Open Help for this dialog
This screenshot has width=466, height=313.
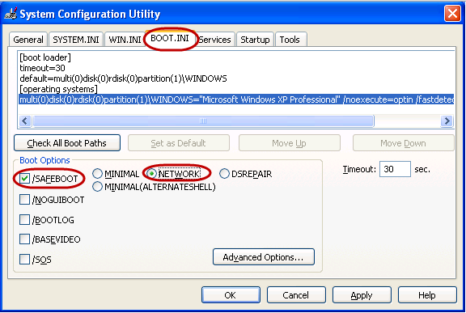tap(427, 295)
